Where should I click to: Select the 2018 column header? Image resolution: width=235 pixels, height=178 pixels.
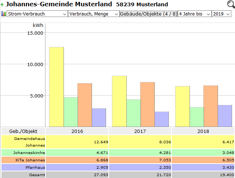[203, 131]
